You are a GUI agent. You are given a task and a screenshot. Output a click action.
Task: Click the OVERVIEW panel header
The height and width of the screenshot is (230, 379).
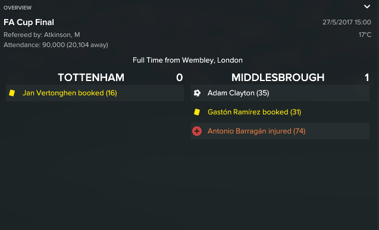click(x=18, y=8)
